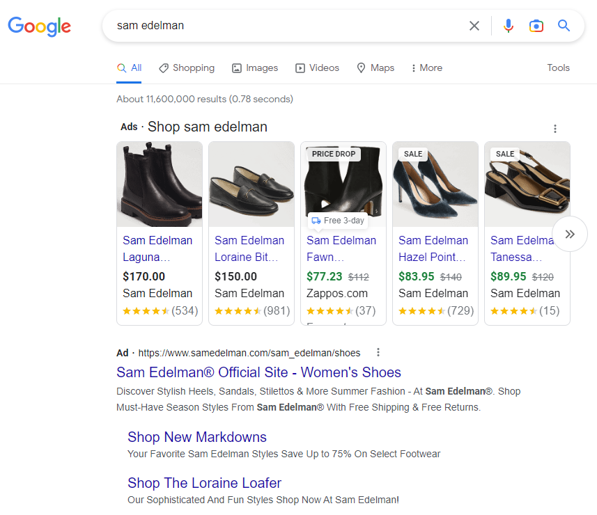Click the (729) reviews rating
597x515 pixels.
coord(436,311)
